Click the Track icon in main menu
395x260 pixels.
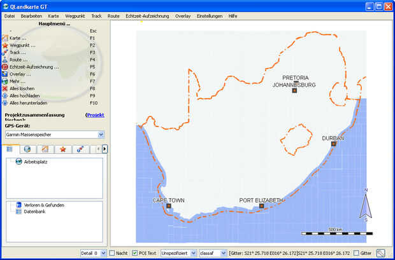point(5,53)
